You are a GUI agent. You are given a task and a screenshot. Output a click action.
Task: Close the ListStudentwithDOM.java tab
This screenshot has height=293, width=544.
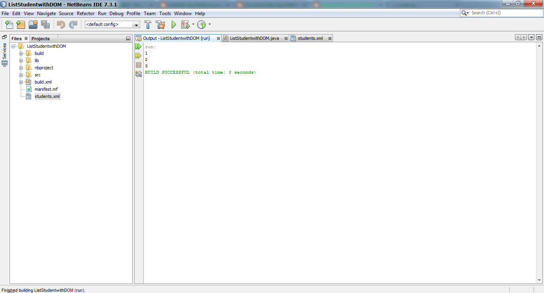286,39
